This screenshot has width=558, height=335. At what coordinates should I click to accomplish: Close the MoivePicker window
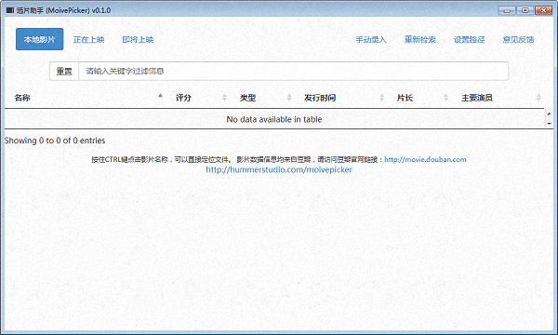click(x=543, y=10)
